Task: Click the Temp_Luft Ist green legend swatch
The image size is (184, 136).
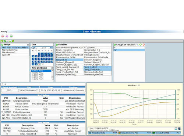Action: pyautogui.click(x=153, y=133)
